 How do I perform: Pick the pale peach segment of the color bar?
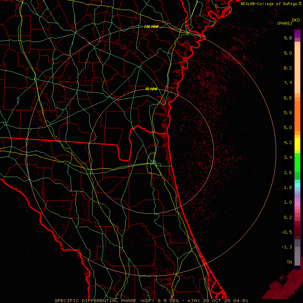pyautogui.click(x=297, y=69)
